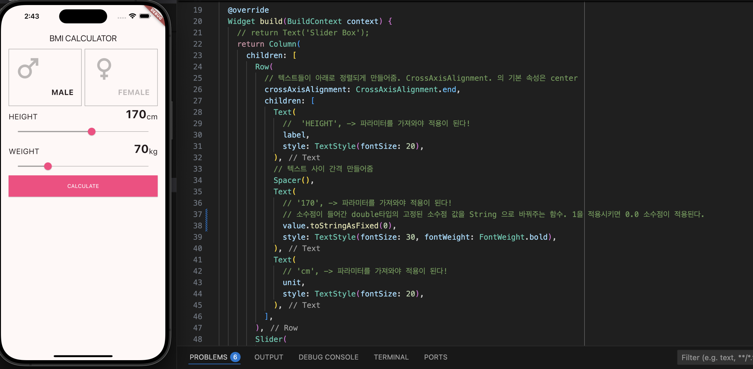Click the 170 height value text

[x=136, y=114]
